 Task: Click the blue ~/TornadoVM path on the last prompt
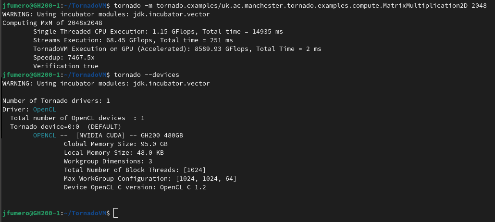click(85, 213)
